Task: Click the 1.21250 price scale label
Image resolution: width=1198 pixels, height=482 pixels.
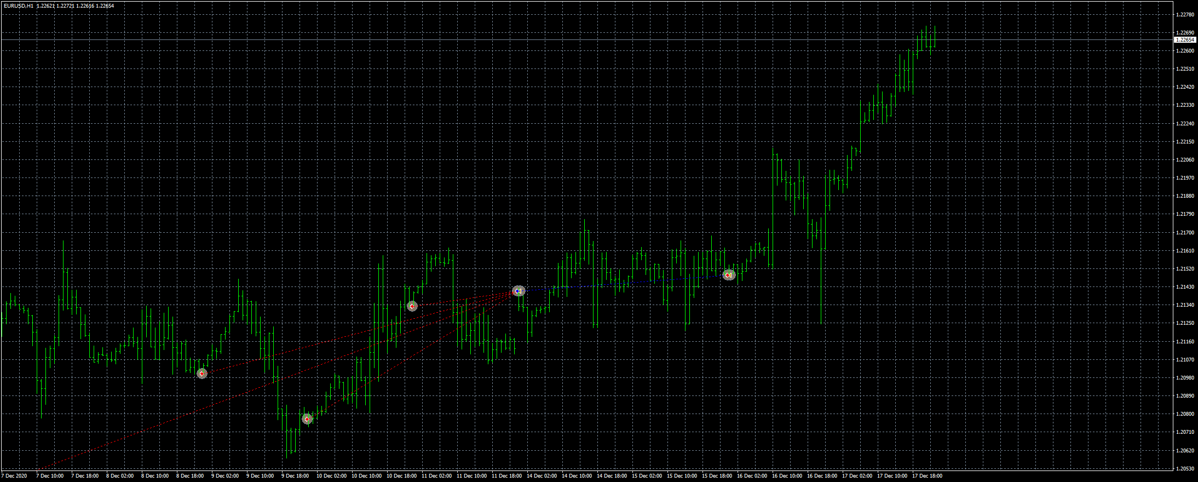Action: click(1184, 323)
